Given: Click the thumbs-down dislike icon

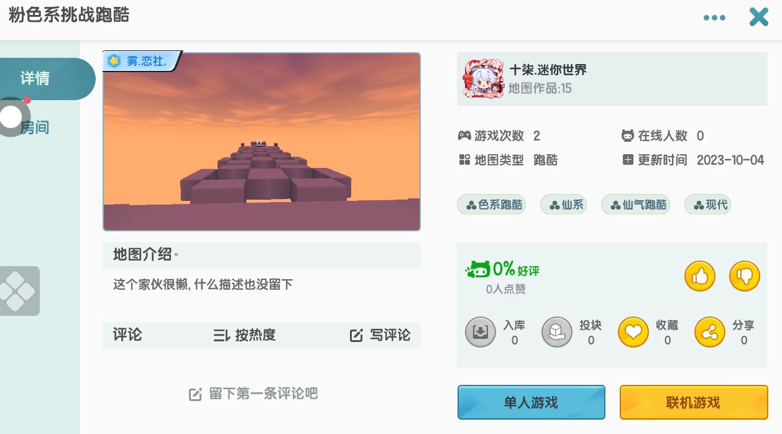Looking at the screenshot, I should pos(745,276).
